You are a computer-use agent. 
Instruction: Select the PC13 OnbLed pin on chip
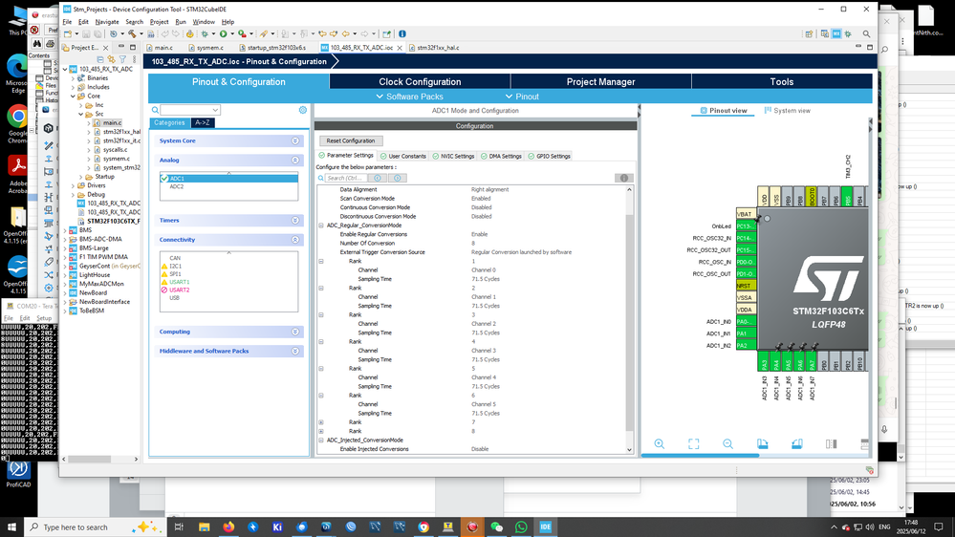tap(746, 226)
